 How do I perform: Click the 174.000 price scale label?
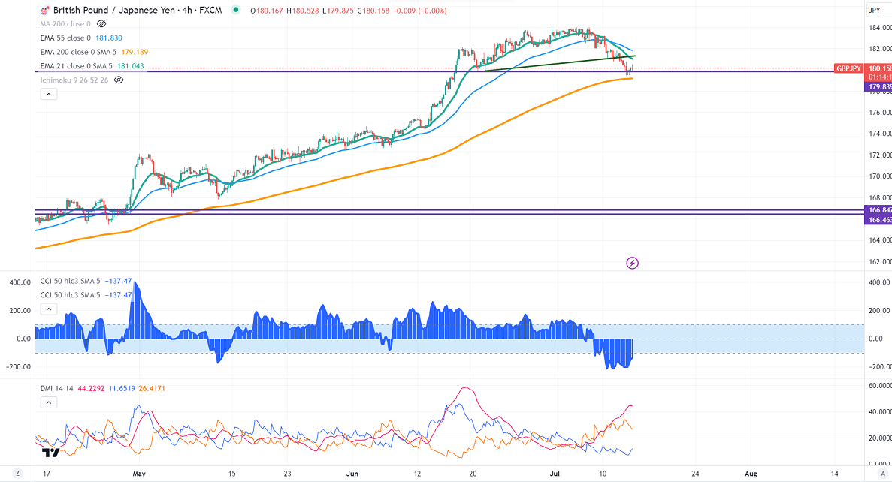pyautogui.click(x=879, y=134)
